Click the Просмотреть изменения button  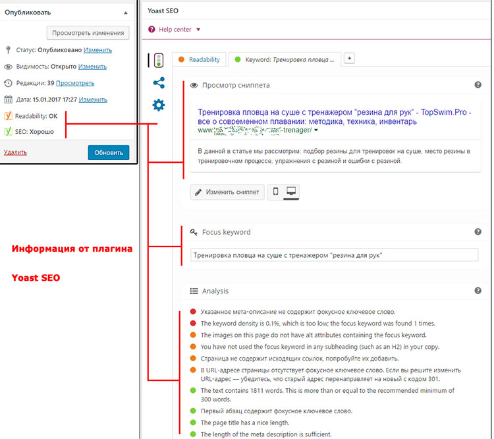coord(88,33)
